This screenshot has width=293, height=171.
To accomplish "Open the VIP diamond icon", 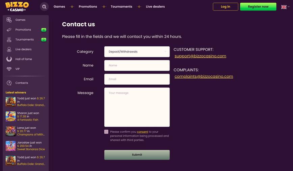I will 9,69.
